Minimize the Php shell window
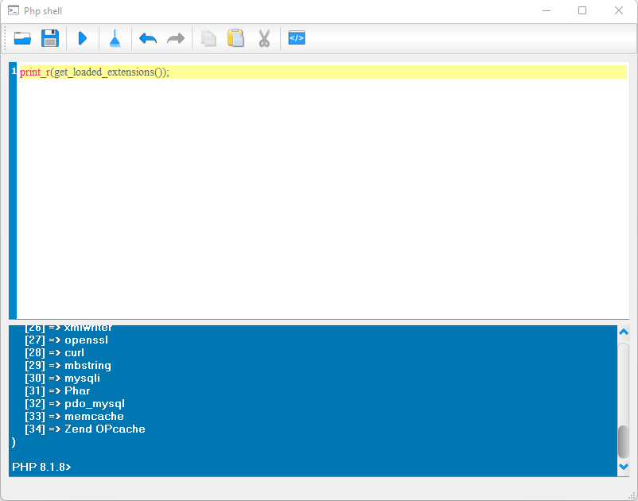 coord(547,10)
